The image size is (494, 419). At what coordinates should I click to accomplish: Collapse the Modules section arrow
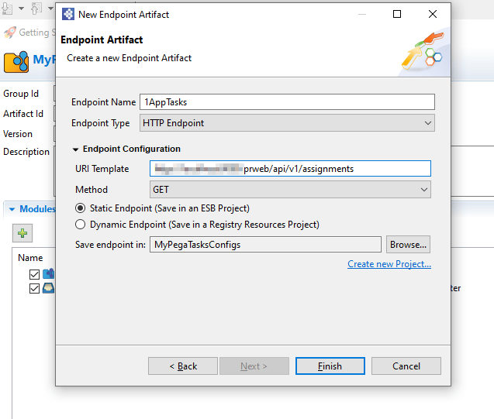pyautogui.click(x=12, y=209)
